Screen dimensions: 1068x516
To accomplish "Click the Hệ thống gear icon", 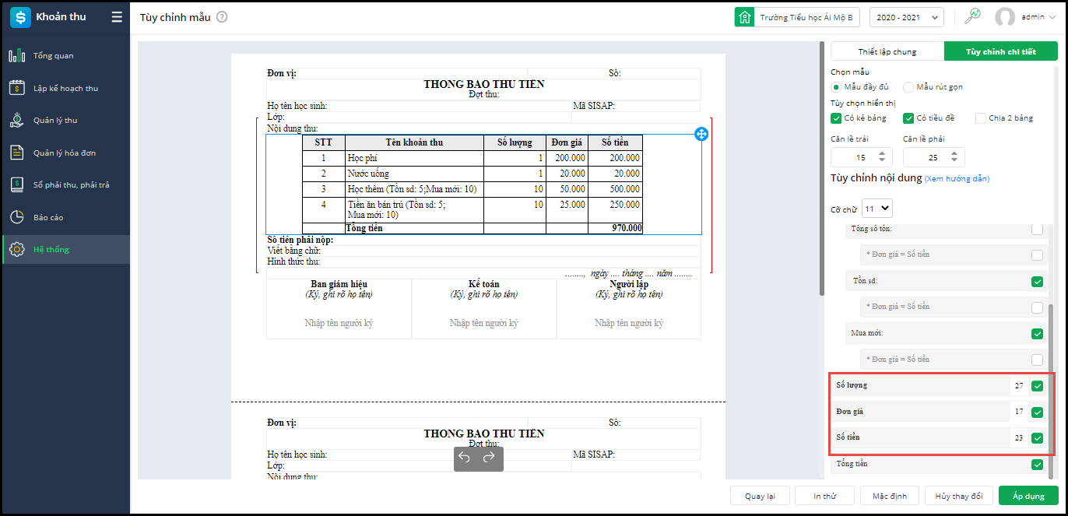I will coord(17,250).
